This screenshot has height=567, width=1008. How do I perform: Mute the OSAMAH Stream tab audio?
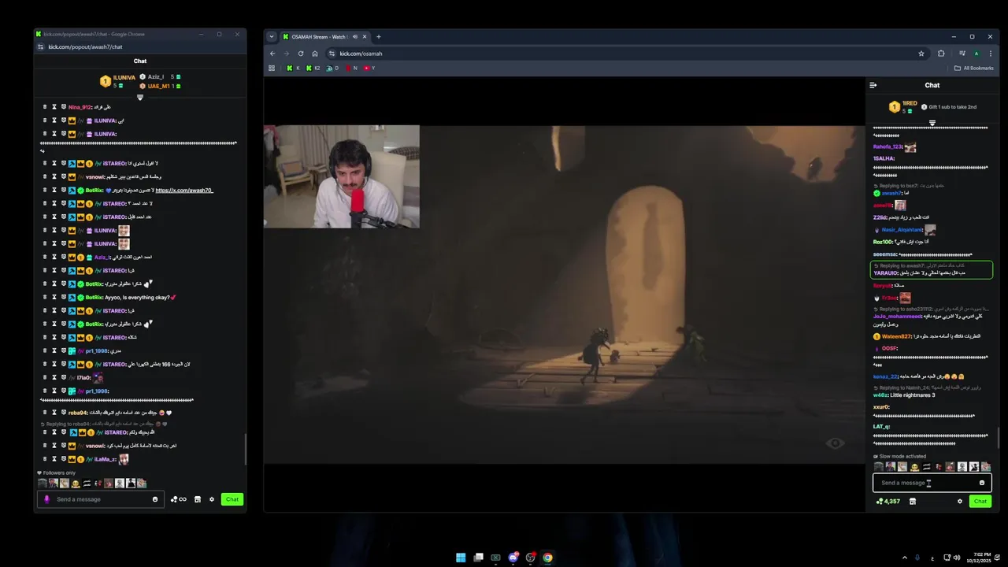click(x=355, y=37)
